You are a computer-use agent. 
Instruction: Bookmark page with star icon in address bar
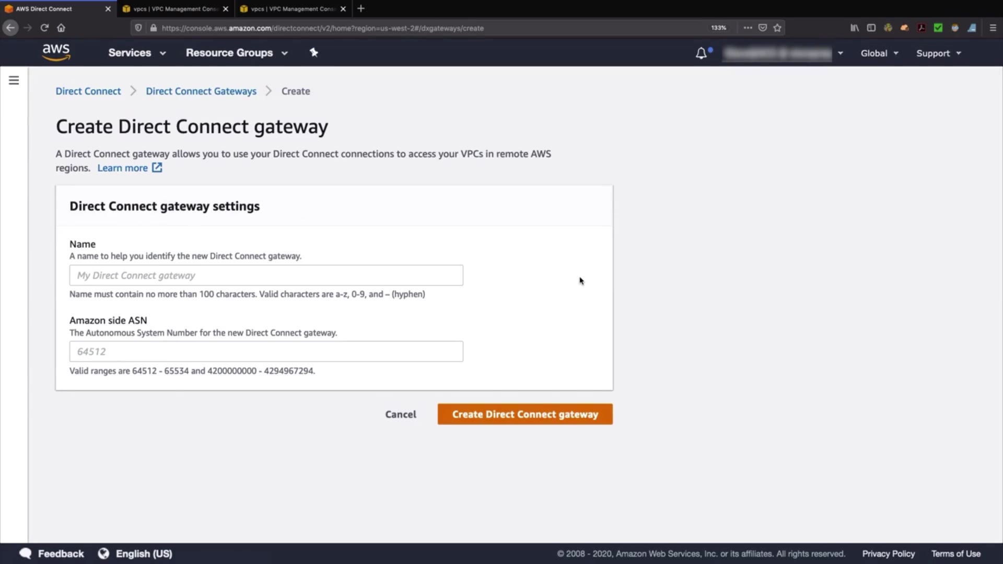click(777, 28)
